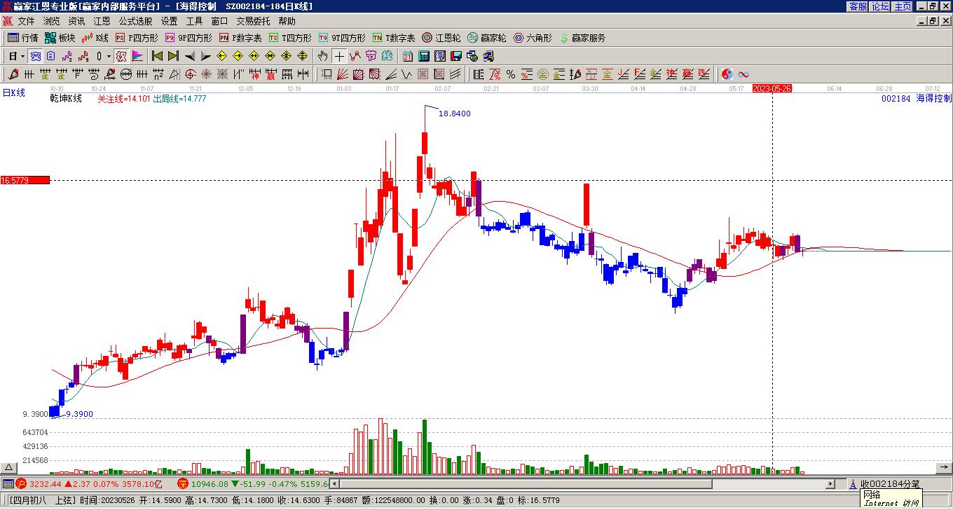The image size is (953, 510).
Task: Click the rainbow flag icon
Action: (138, 56)
